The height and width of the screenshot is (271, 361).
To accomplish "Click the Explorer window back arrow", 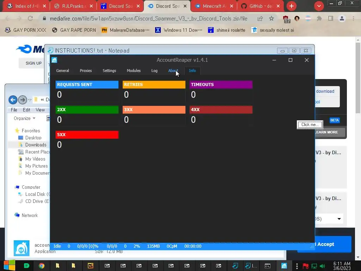I will click(x=13, y=100).
